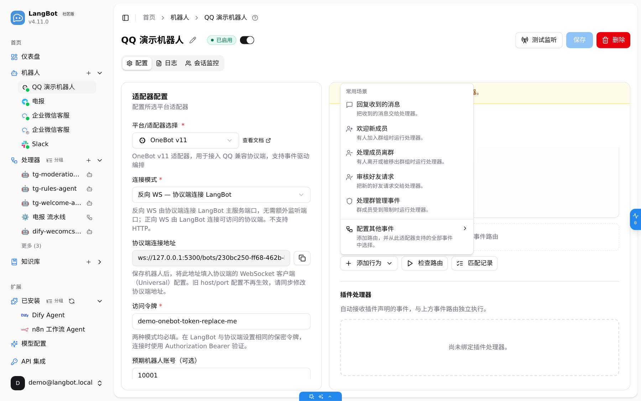The width and height of the screenshot is (641, 401).
Task: Open account switcher for demo@langbot.local
Action: point(57,383)
